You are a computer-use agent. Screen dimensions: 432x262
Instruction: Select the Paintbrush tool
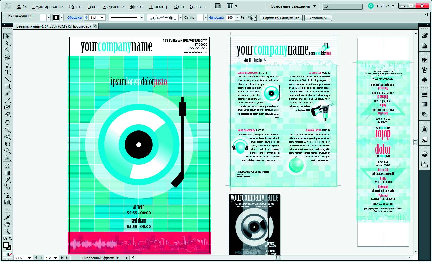[x=7, y=93]
